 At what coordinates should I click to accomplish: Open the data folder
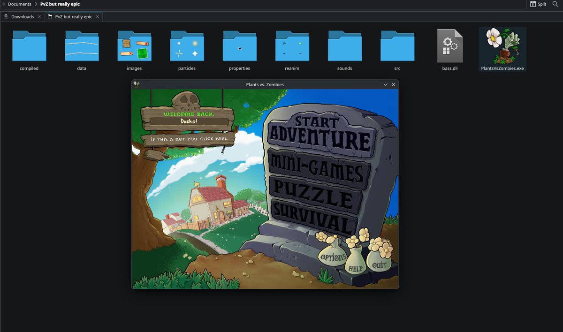(82, 46)
